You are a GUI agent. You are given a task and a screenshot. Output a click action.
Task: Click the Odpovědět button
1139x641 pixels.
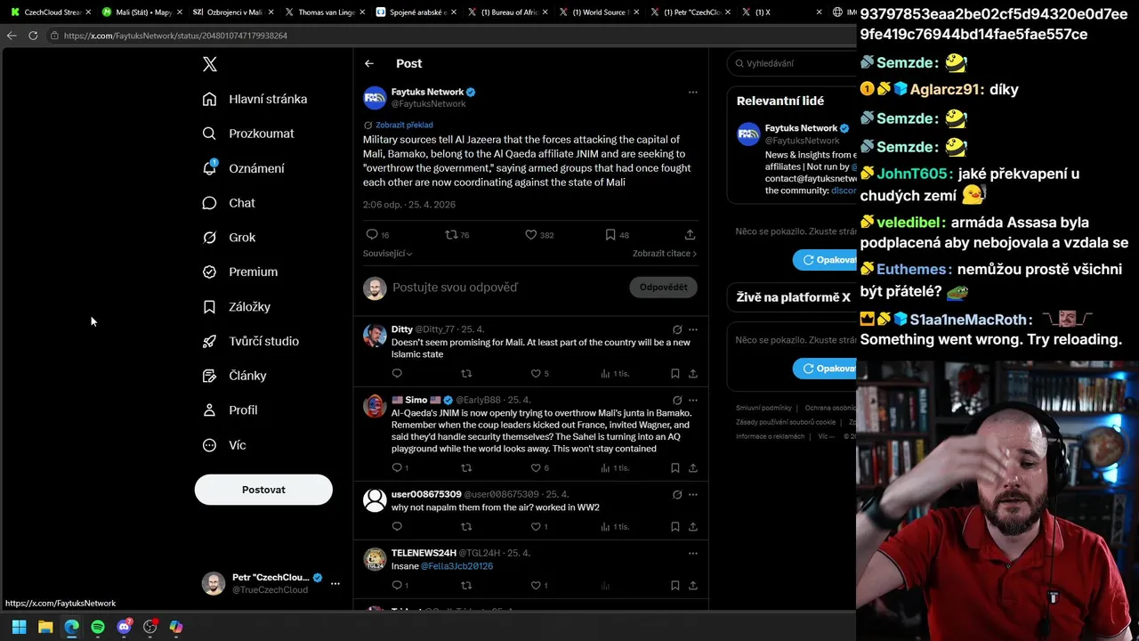663,287
